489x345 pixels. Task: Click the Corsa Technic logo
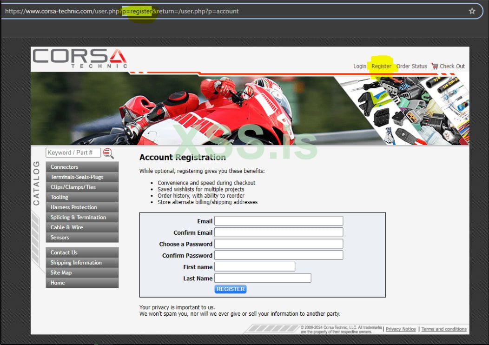pos(80,58)
